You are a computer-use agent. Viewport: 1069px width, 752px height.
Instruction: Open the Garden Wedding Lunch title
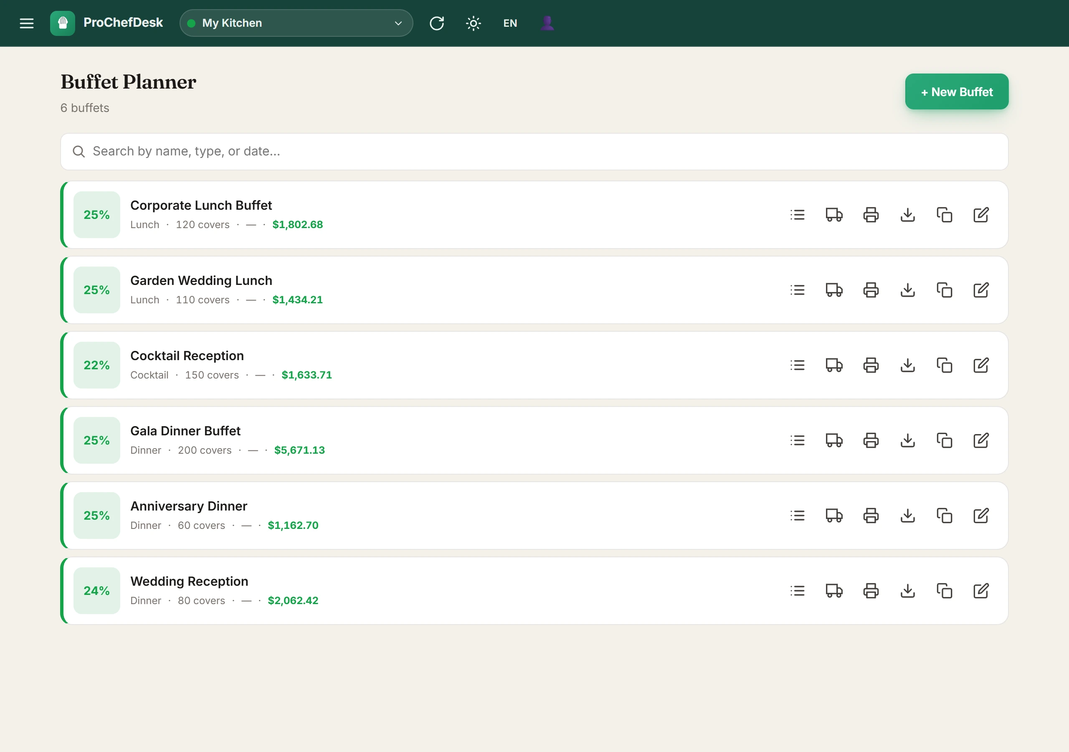(x=201, y=280)
